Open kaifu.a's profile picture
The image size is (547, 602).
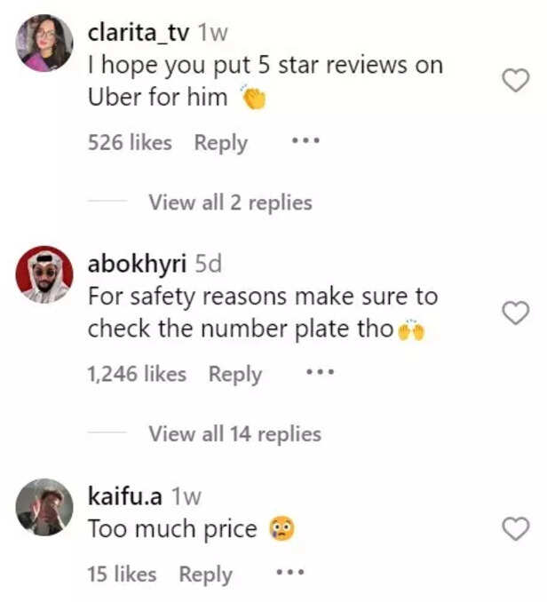[x=44, y=507]
